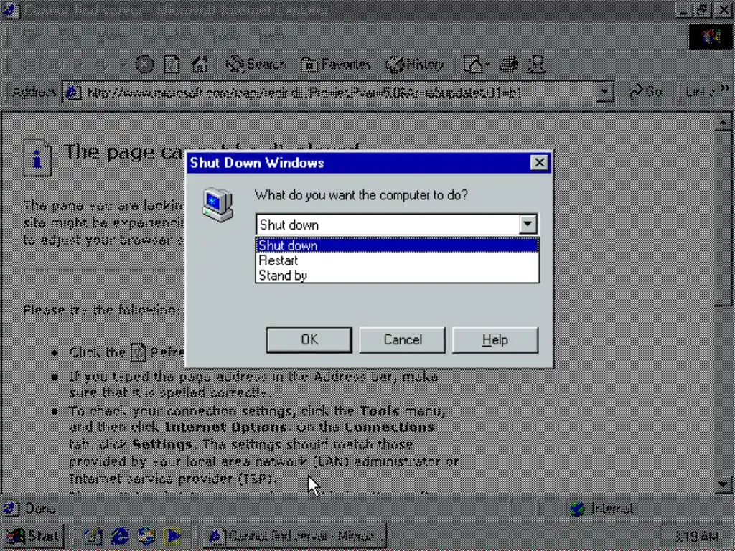Click the computer icon in shutdown dialog
735x551 pixels.
pos(217,204)
